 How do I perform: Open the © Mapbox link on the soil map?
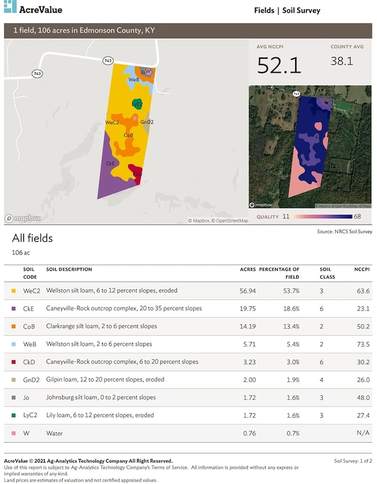198,221
